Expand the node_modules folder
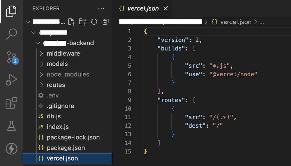291x166 pixels. click(x=68, y=74)
